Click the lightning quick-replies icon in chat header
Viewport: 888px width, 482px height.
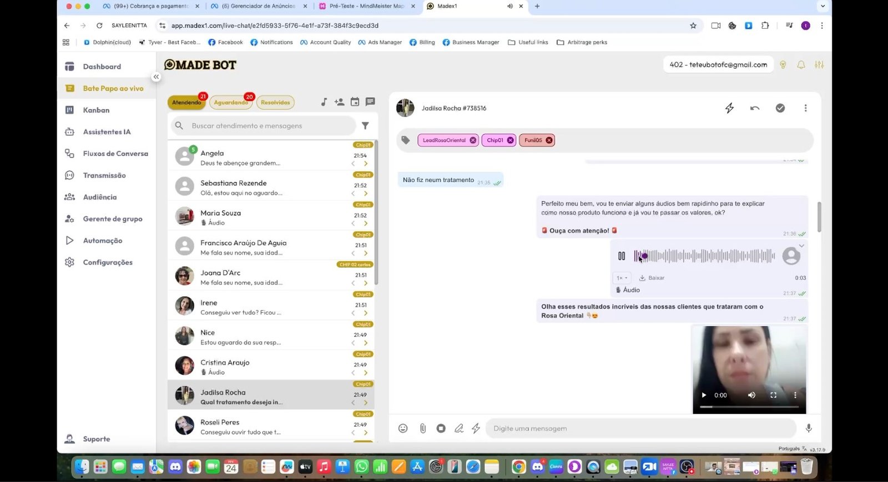click(x=729, y=108)
